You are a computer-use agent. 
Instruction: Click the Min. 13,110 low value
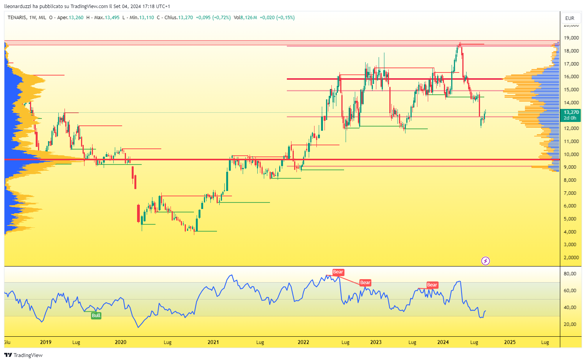[141, 18]
